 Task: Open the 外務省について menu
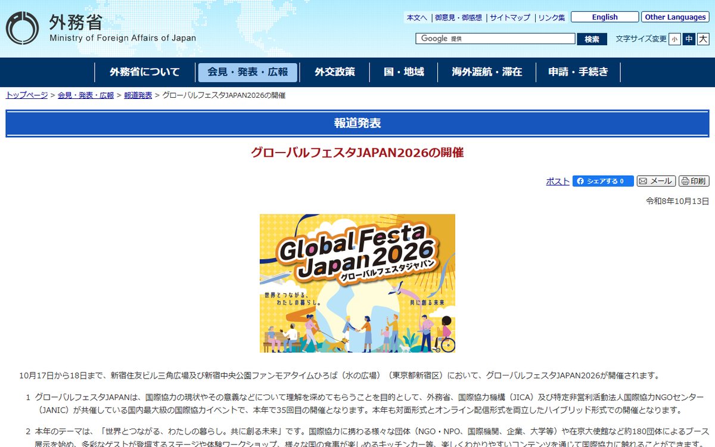145,72
